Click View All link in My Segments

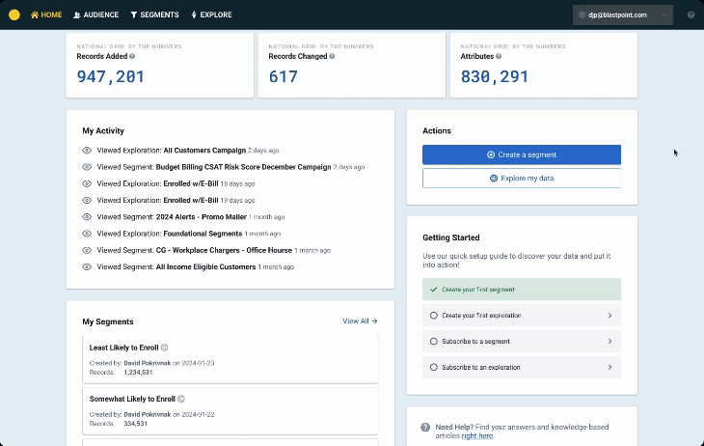pyautogui.click(x=360, y=321)
